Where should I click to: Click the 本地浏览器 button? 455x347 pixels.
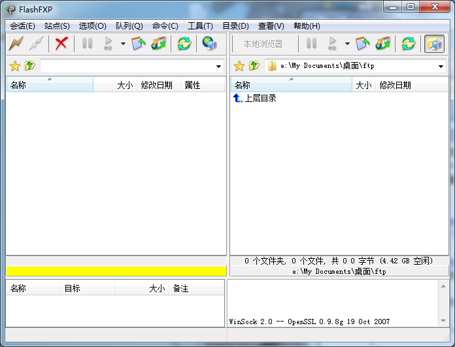[263, 44]
